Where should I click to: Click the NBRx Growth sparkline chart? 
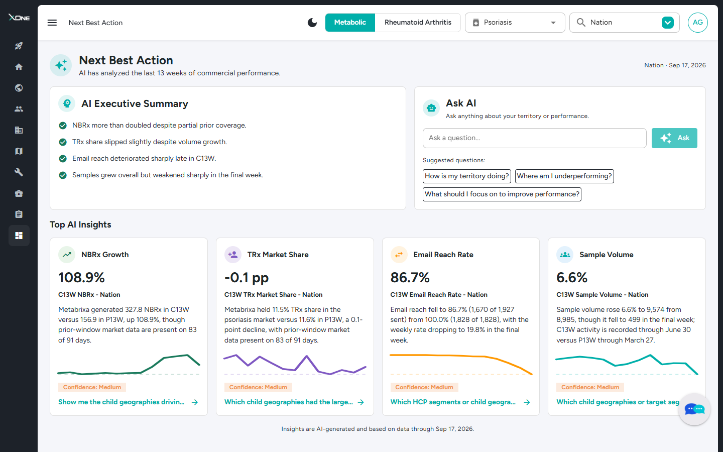129,365
